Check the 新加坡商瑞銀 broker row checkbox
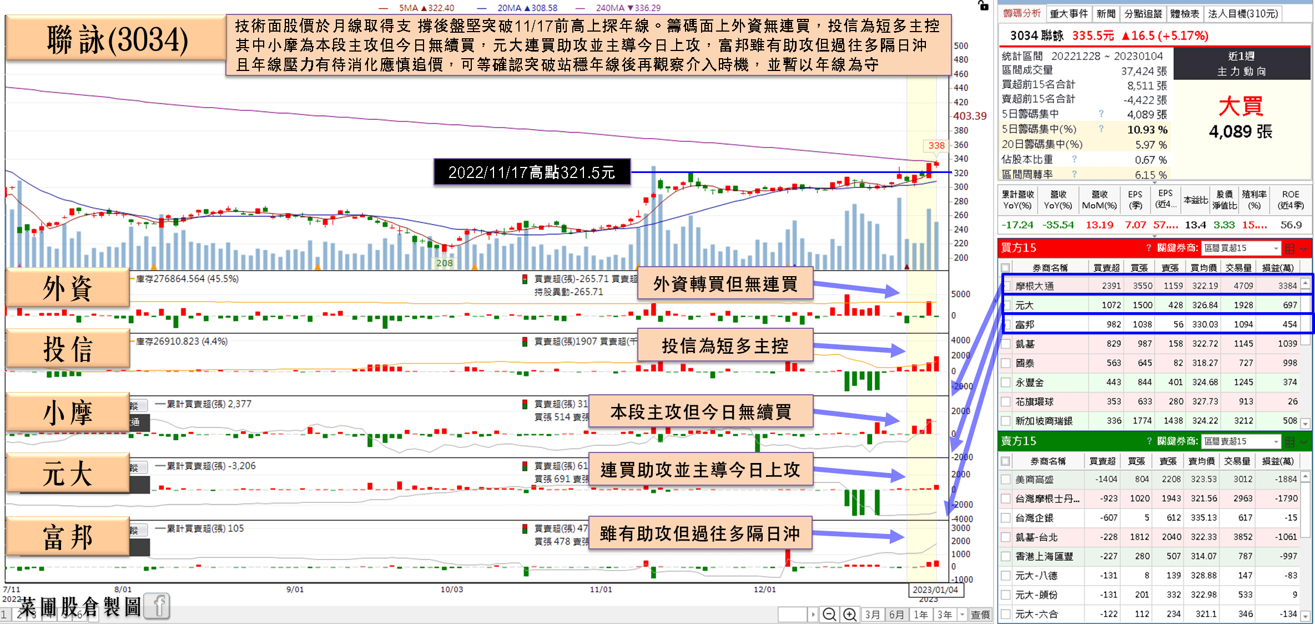The image size is (1315, 636). coord(1005,421)
